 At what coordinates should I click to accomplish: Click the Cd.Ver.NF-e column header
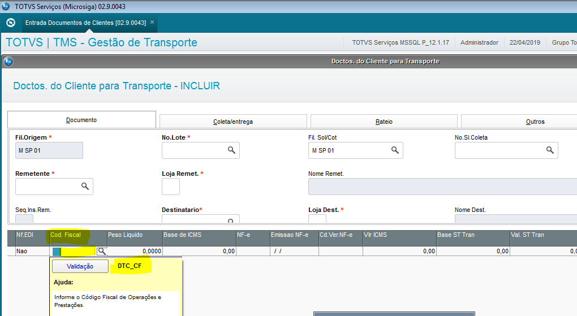[x=341, y=238]
